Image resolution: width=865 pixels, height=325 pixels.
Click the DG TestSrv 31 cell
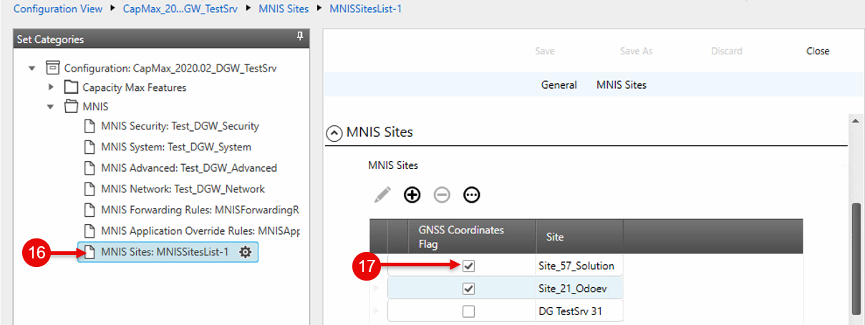pos(579,311)
